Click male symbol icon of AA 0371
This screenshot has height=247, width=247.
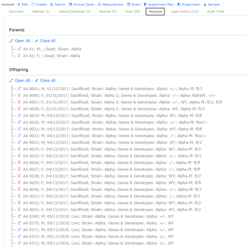[x=19, y=230]
